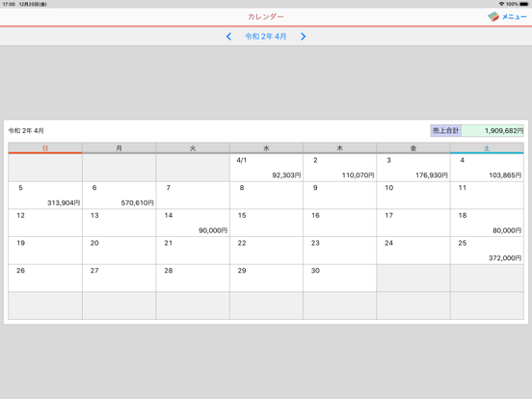
Task: Select the 土 Saturday column header
Action: (487, 148)
